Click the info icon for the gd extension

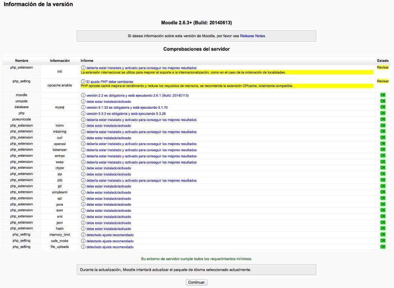pyautogui.click(x=83, y=186)
